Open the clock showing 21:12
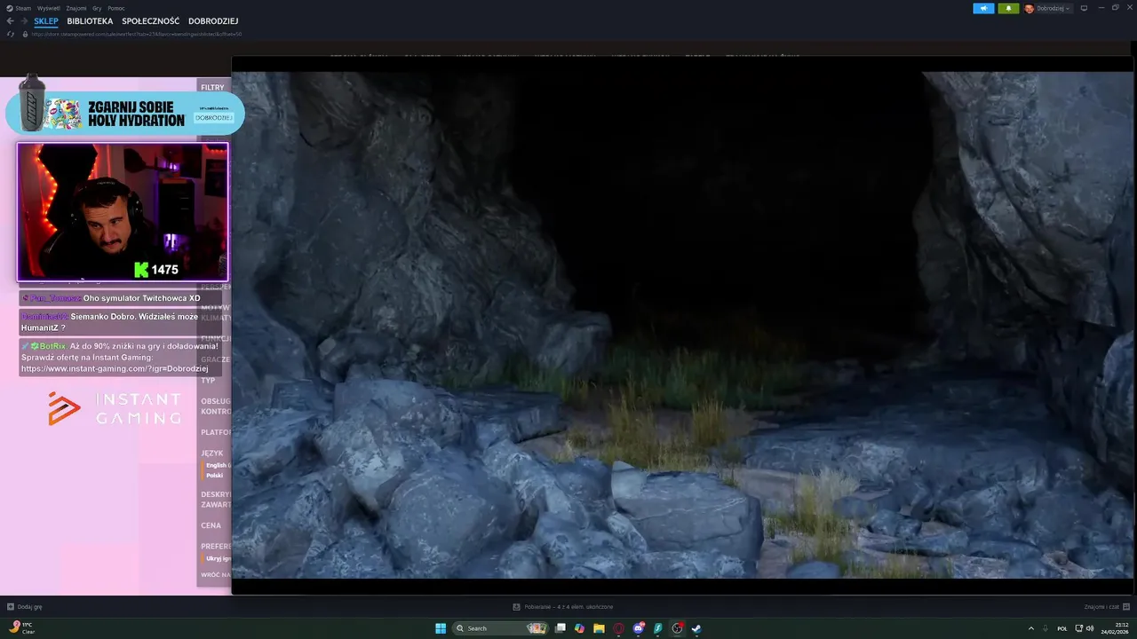This screenshot has width=1137, height=639. [1117, 628]
